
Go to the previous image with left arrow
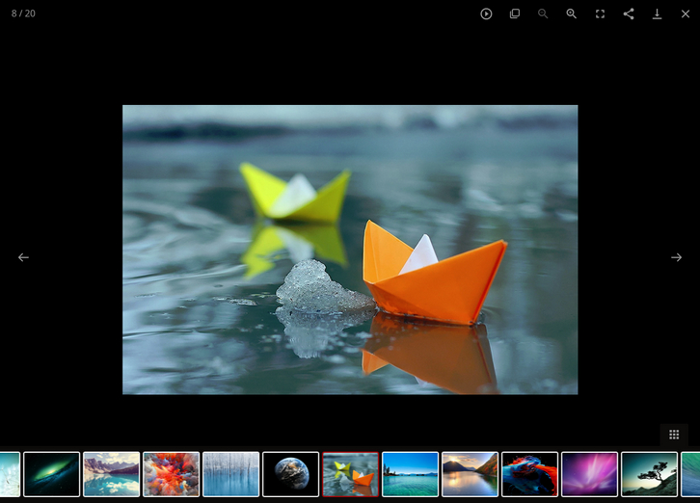point(23,257)
